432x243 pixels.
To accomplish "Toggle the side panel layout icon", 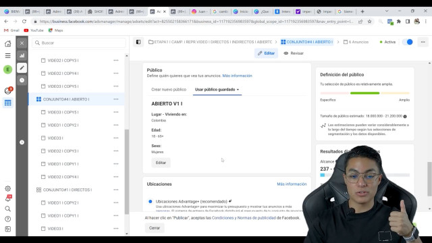I will 138,42.
